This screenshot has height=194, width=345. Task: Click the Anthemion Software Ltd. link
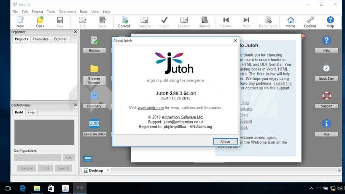coord(182,117)
